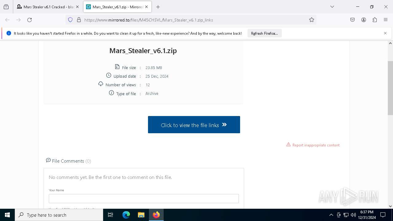This screenshot has height=221, width=393.
Task: Show hidden system tray icons
Action: 331,215
